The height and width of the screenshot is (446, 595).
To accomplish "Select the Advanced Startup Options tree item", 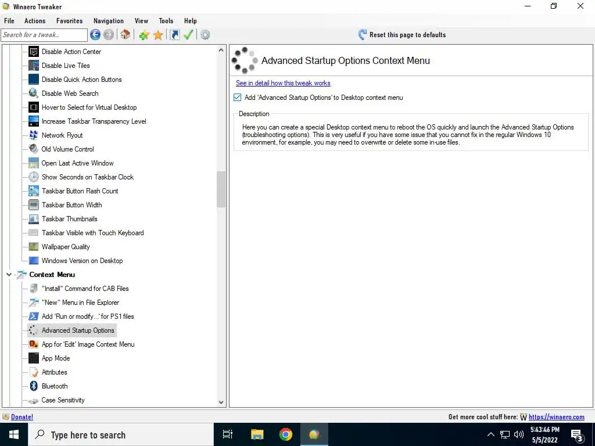I will pyautogui.click(x=78, y=330).
